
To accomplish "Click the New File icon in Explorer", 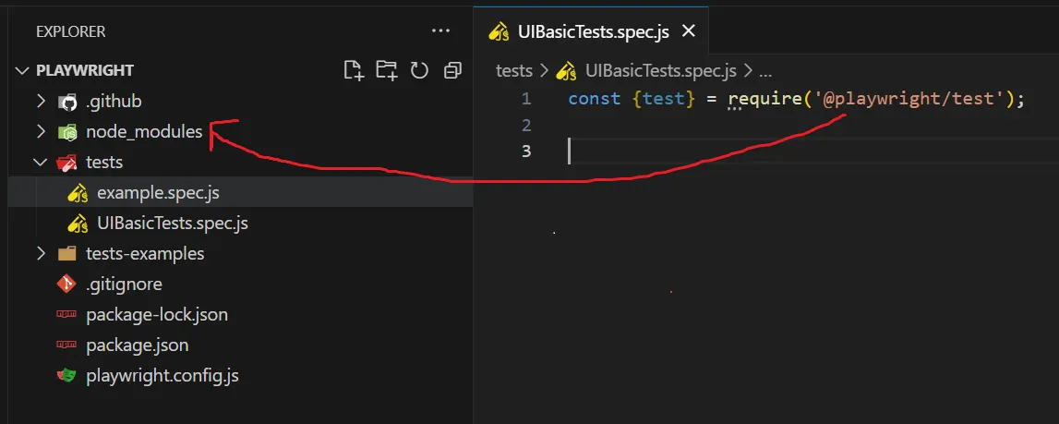I will (354, 70).
